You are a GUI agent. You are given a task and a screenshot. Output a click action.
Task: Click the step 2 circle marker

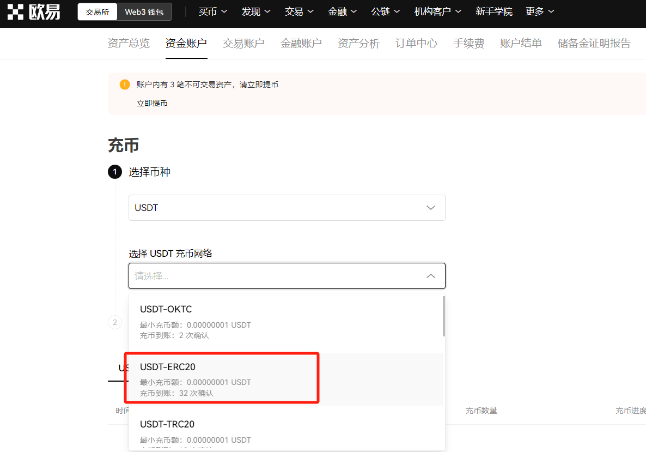tap(115, 322)
